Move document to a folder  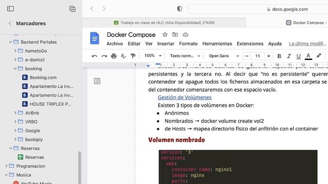tap(175, 35)
